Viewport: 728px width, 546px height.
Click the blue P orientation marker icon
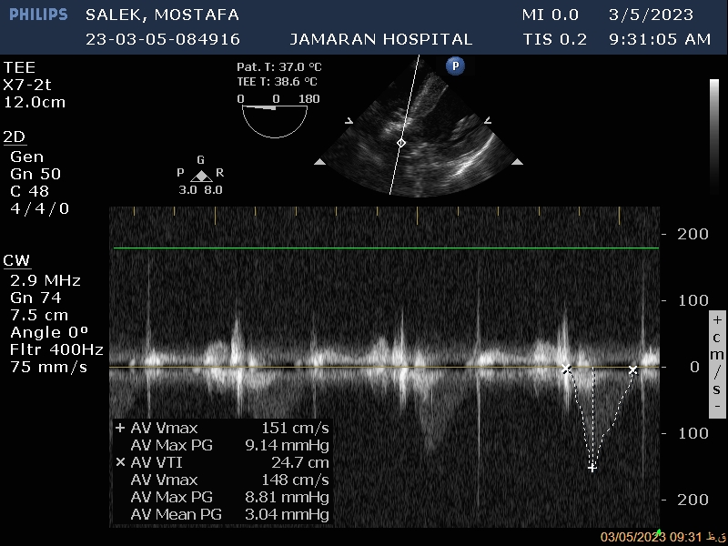(456, 66)
